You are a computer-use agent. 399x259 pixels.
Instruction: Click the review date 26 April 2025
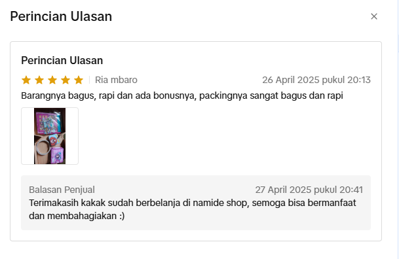[x=292, y=80]
